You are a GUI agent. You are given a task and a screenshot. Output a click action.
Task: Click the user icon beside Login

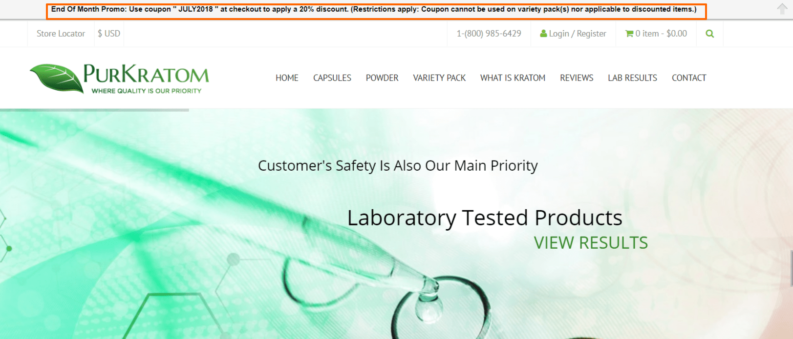(543, 34)
